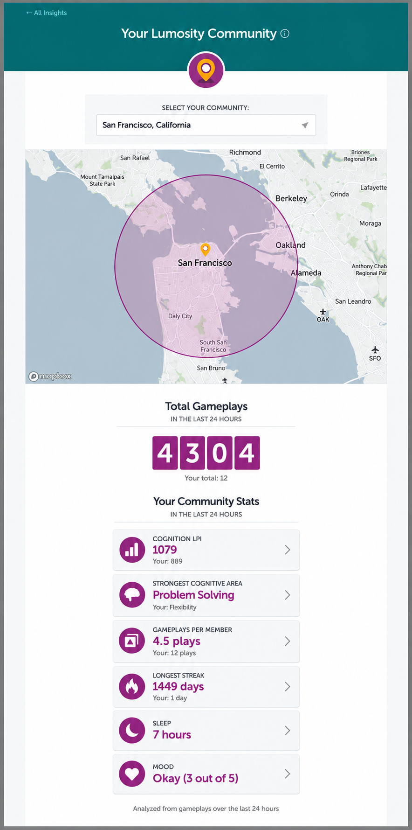This screenshot has width=412, height=830.
Task: Click the Alameda label on the map
Action: 306,273
